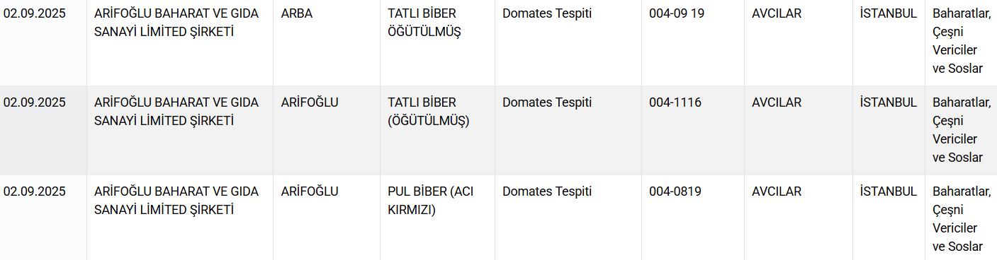Viewport: 997px width, 260px height.
Task: Click the batch number 004-1116
Action: click(675, 102)
